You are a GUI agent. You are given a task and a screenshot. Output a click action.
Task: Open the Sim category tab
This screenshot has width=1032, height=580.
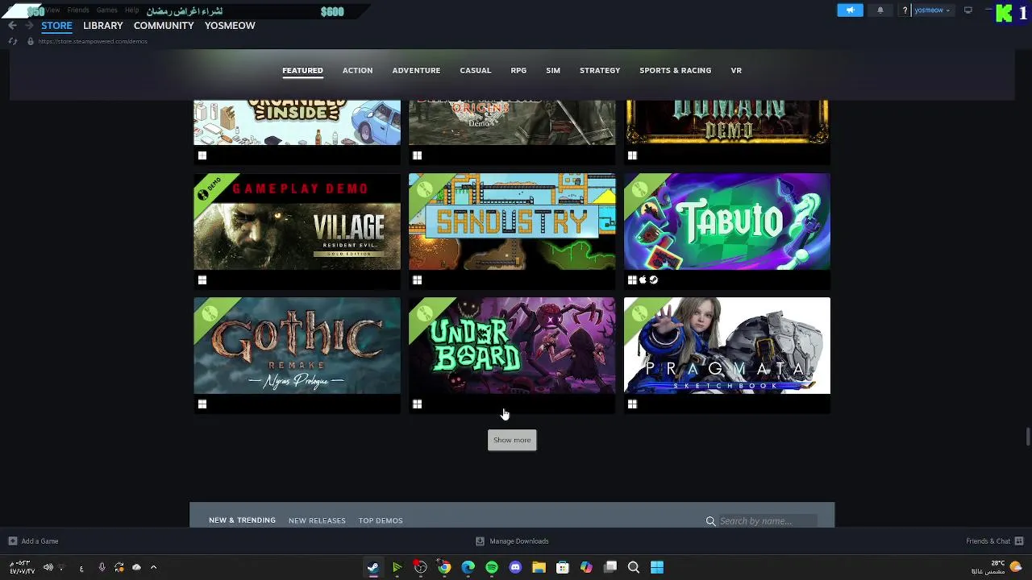[x=553, y=70]
